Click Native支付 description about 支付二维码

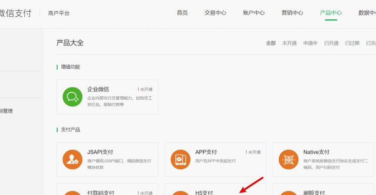335,164
